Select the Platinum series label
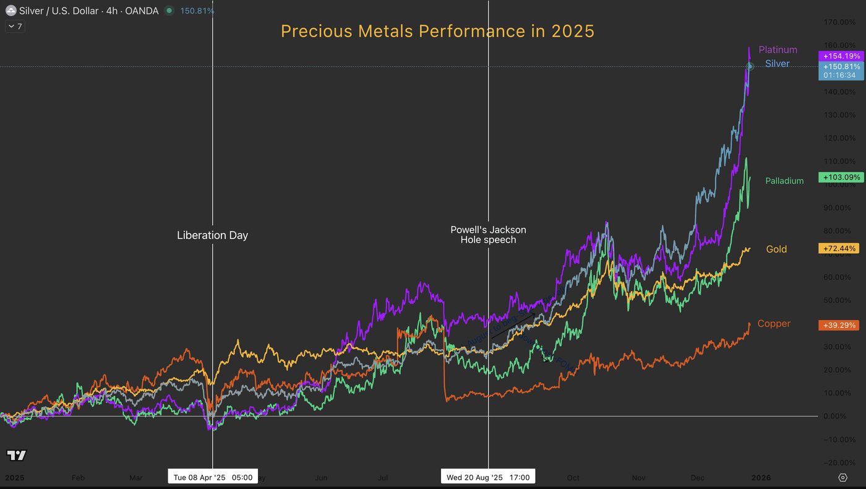 pyautogui.click(x=778, y=50)
